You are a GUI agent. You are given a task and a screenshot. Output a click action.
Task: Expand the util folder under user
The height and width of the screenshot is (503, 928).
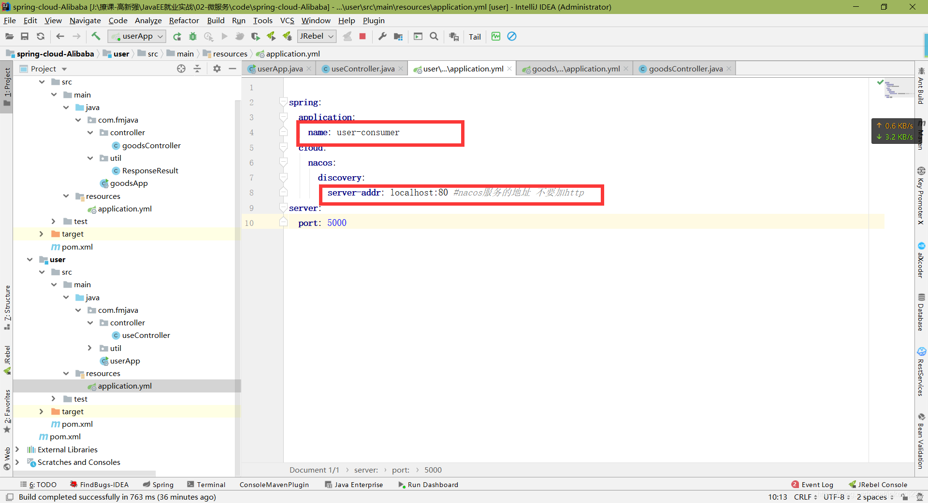point(90,348)
